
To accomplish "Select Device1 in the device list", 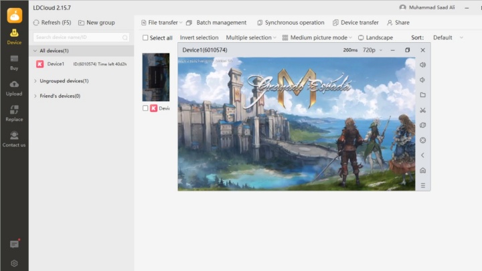I will coord(82,64).
